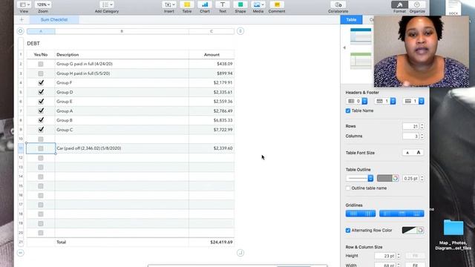Click the Insert toolbar icon

[169, 4]
